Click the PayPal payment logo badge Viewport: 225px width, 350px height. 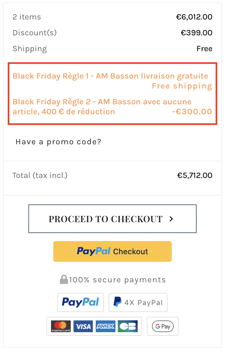[81, 302]
